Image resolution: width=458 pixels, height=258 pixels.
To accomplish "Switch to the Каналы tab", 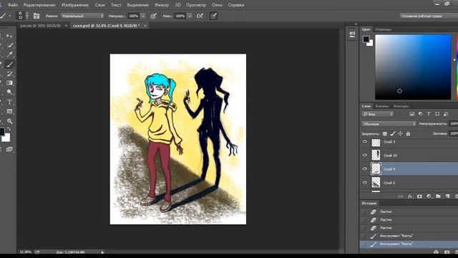I will pyautogui.click(x=382, y=106).
